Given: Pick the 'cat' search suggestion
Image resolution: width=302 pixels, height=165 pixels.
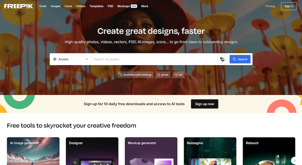Looking at the screenshot, I should pos(178,75).
